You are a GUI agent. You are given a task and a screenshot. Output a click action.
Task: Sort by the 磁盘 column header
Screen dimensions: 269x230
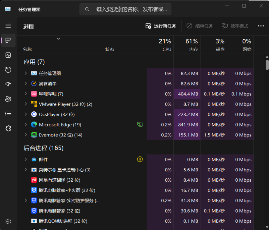click(x=214, y=45)
